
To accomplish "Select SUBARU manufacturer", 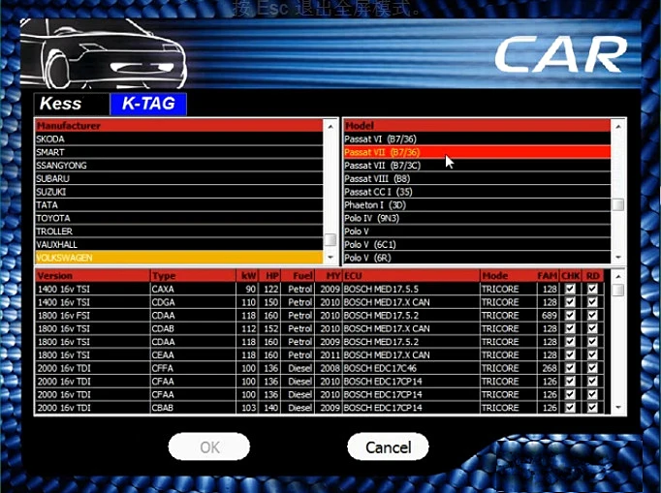I will 179,178.
